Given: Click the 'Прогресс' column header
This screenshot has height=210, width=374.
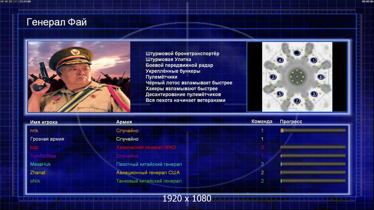Looking at the screenshot, I should click(x=291, y=121).
